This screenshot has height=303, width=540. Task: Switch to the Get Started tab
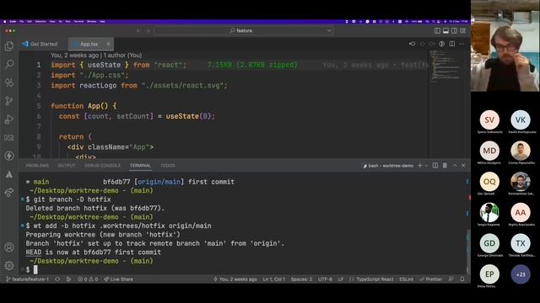(x=40, y=44)
